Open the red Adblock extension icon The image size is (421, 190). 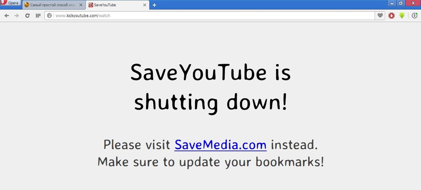click(x=392, y=16)
